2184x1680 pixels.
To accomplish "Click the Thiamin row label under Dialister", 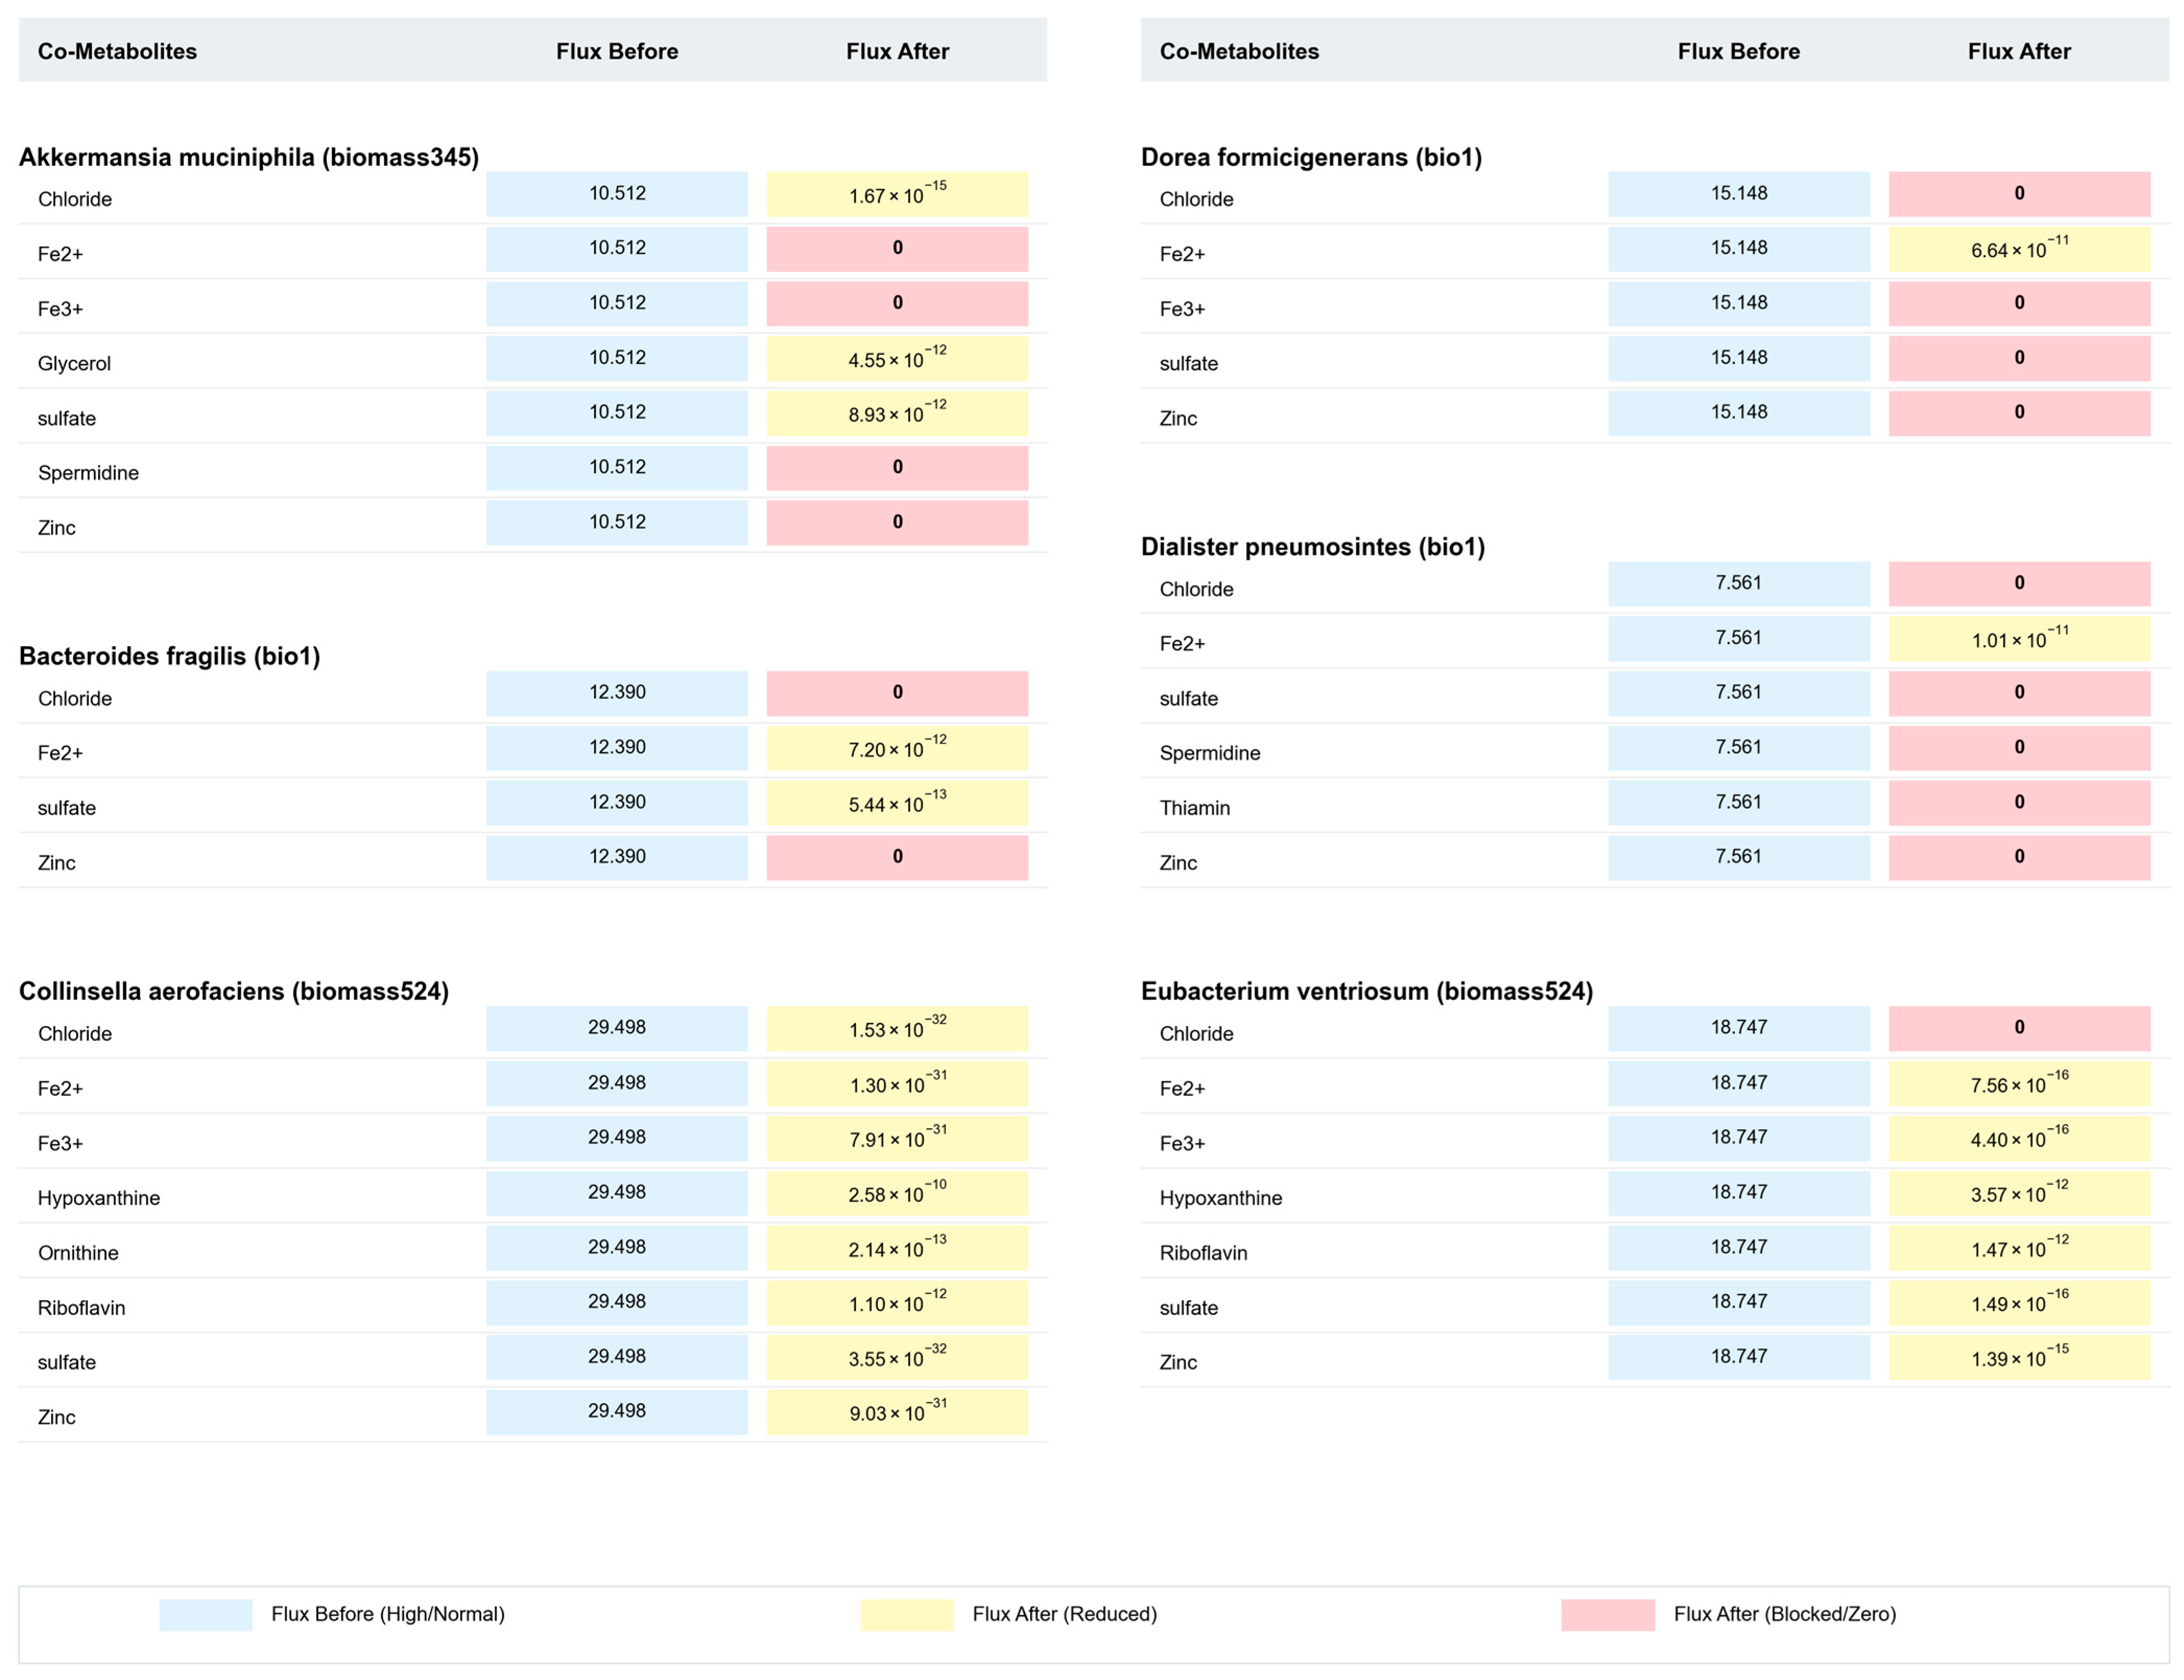I will [1194, 807].
